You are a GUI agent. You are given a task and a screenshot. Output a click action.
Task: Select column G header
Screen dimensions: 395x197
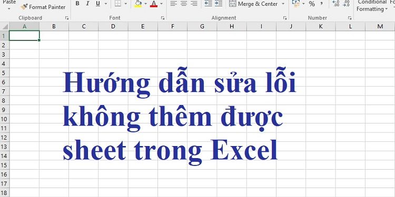click(202, 26)
